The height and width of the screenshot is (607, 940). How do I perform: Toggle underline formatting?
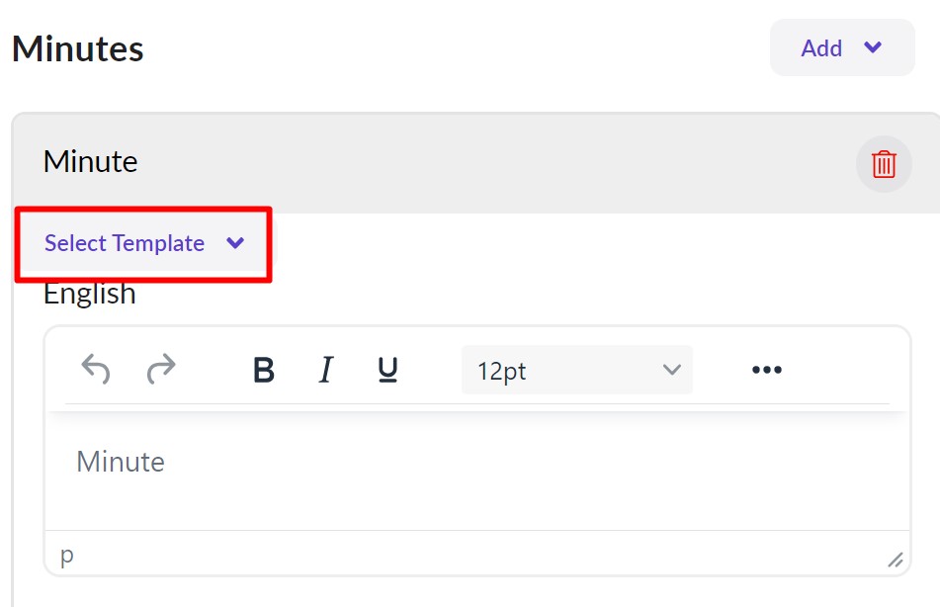coord(387,370)
